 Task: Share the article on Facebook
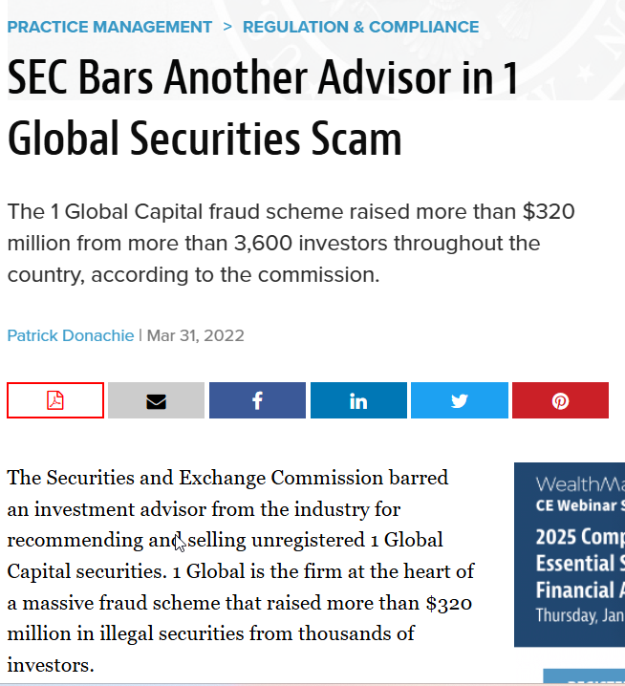(x=257, y=400)
